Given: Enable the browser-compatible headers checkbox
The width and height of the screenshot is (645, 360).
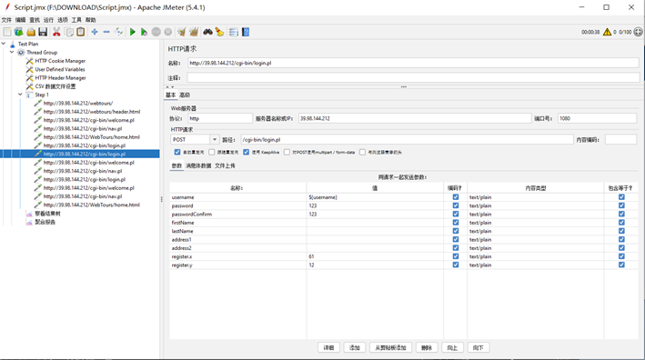Looking at the screenshot, I should point(362,152).
